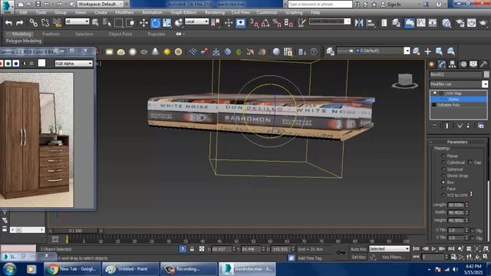Open the Rendering menu
491x276 pixels.
(x=215, y=12)
